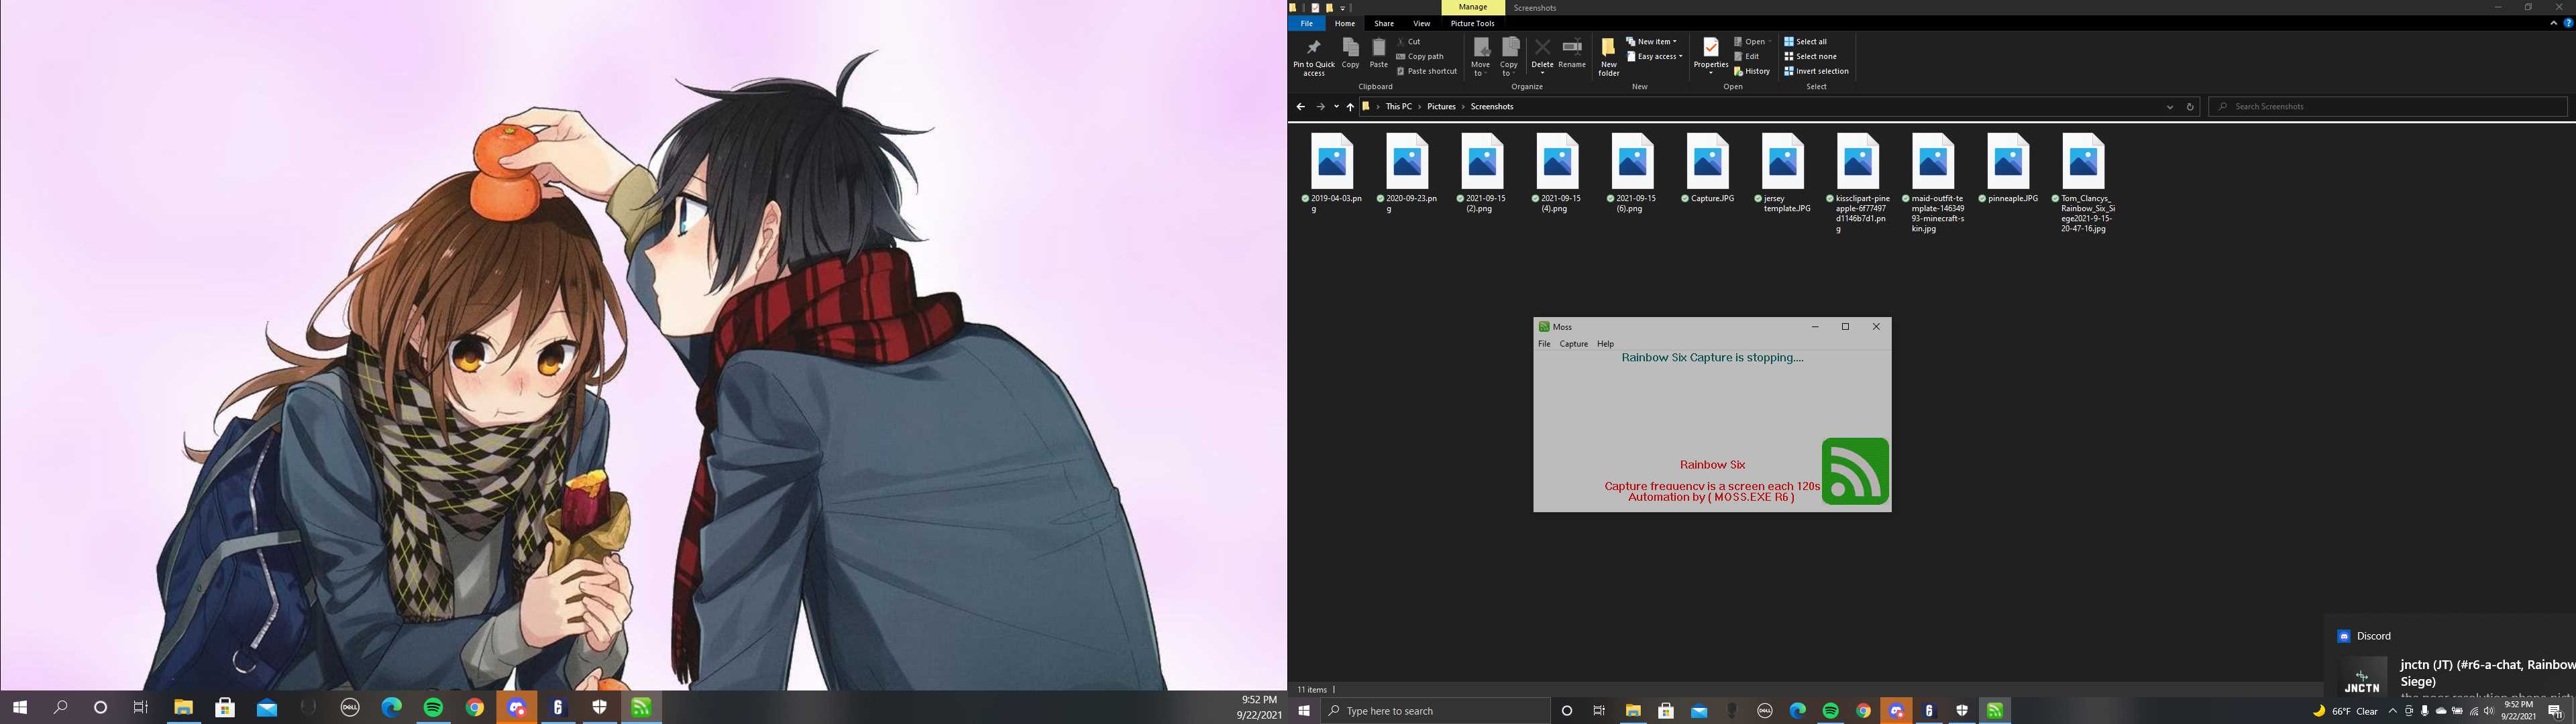Refresh the Screenshots folder view
The width and height of the screenshot is (2576, 724).
2189,107
